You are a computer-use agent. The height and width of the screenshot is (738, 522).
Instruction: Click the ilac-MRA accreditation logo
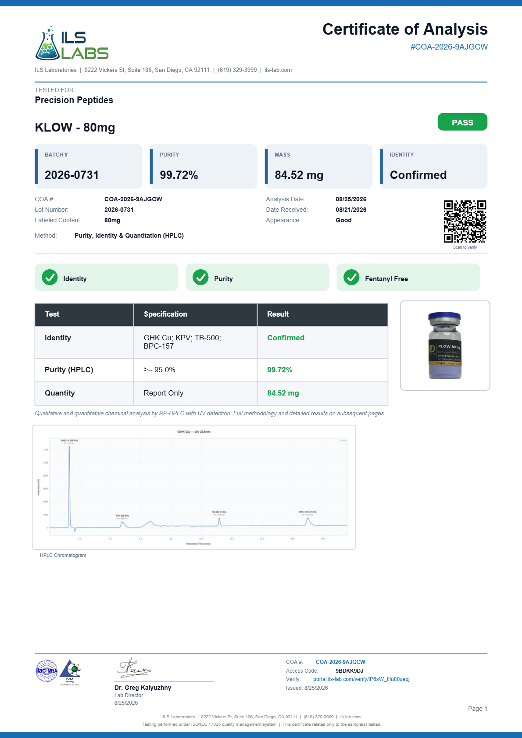click(x=46, y=671)
